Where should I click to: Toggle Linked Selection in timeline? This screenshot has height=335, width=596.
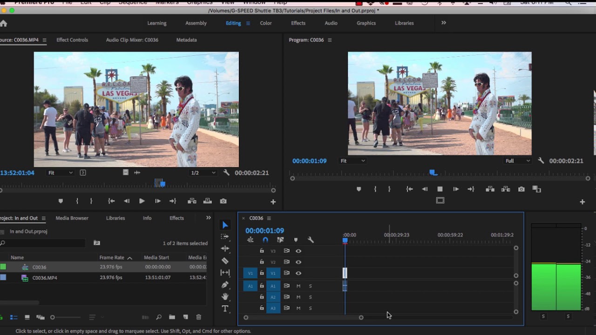[280, 240]
